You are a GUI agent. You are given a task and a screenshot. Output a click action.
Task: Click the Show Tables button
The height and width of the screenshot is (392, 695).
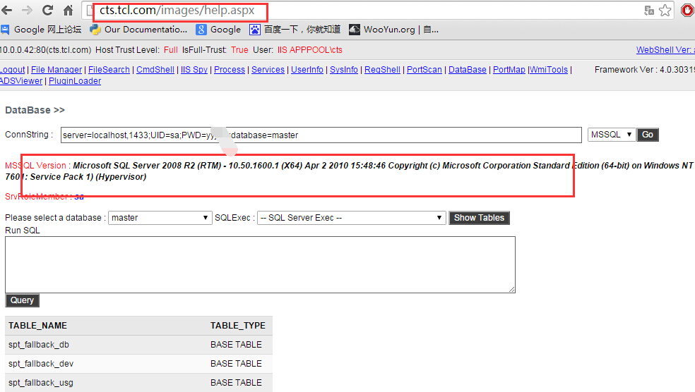479,218
